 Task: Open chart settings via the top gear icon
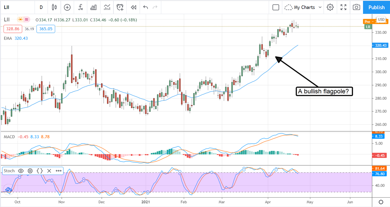click(x=330, y=7)
